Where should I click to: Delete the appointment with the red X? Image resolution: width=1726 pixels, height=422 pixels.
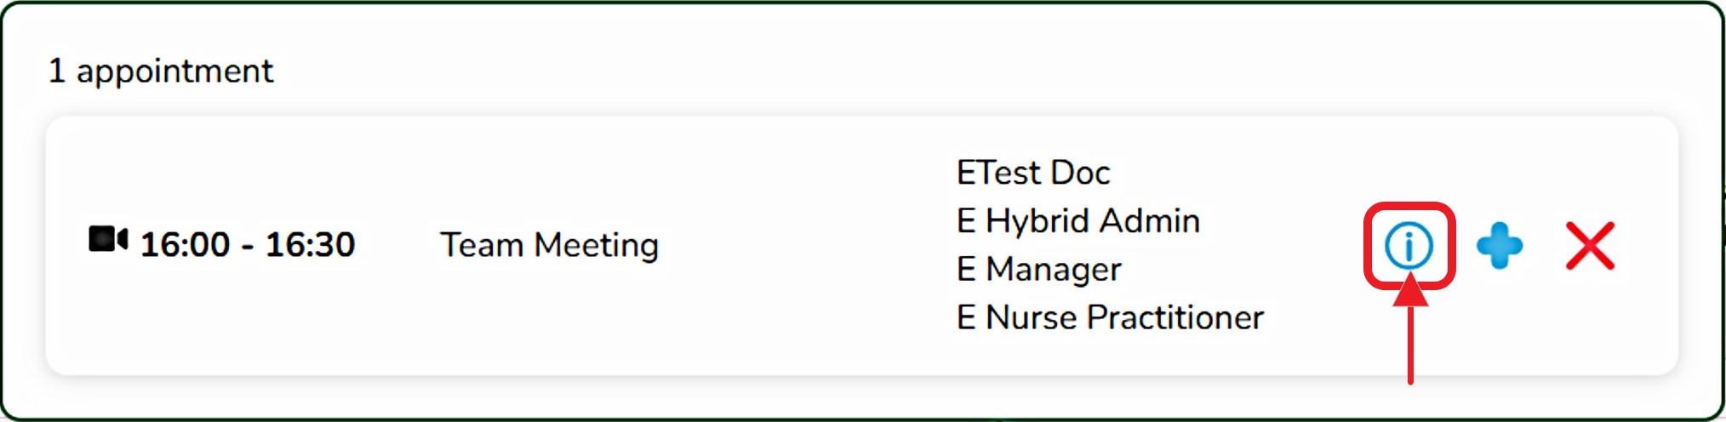tap(1590, 246)
